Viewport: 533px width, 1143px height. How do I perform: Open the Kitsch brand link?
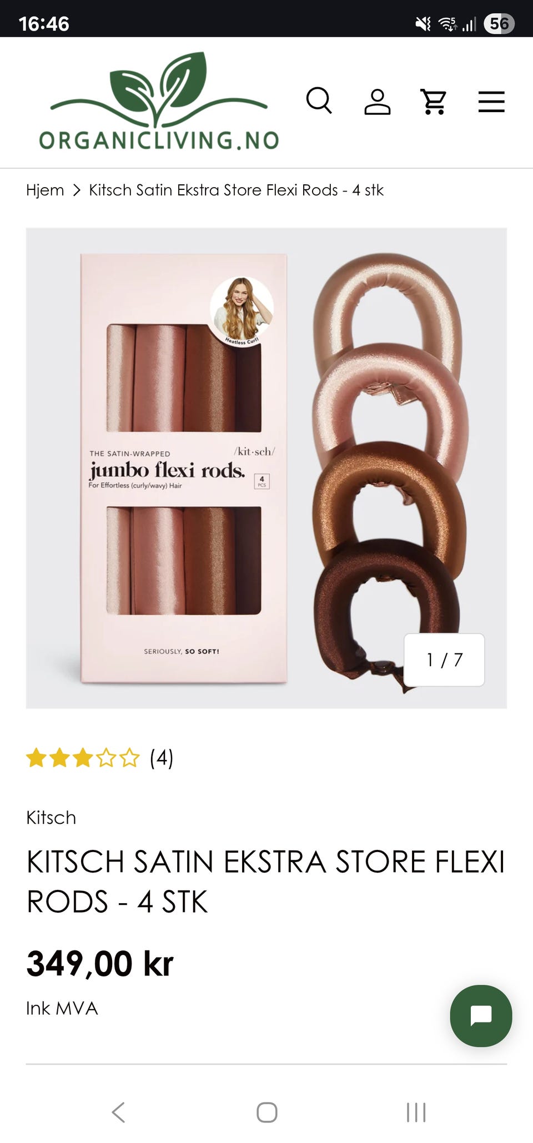coord(51,818)
